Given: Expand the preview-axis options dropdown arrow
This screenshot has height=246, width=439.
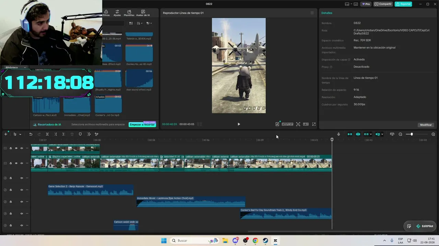Looking at the screenshot, I should tap(382, 134).
